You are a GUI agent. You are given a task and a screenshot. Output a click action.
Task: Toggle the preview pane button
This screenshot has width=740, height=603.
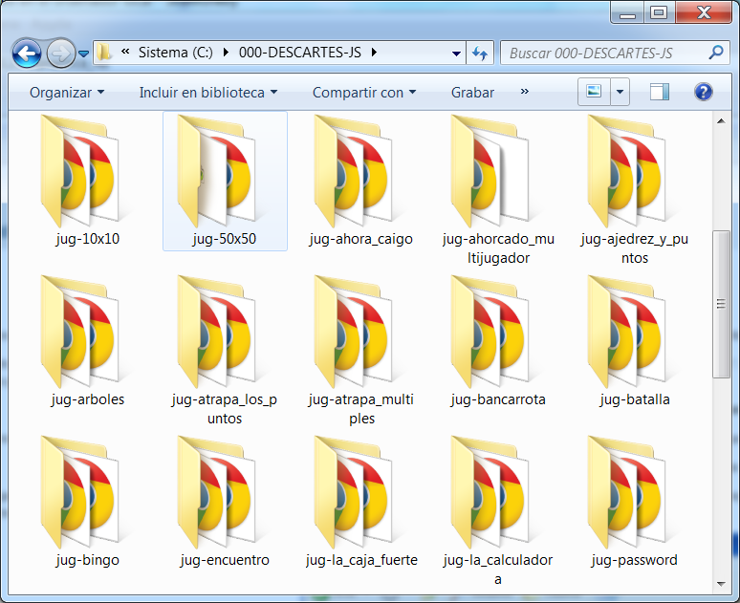click(659, 92)
